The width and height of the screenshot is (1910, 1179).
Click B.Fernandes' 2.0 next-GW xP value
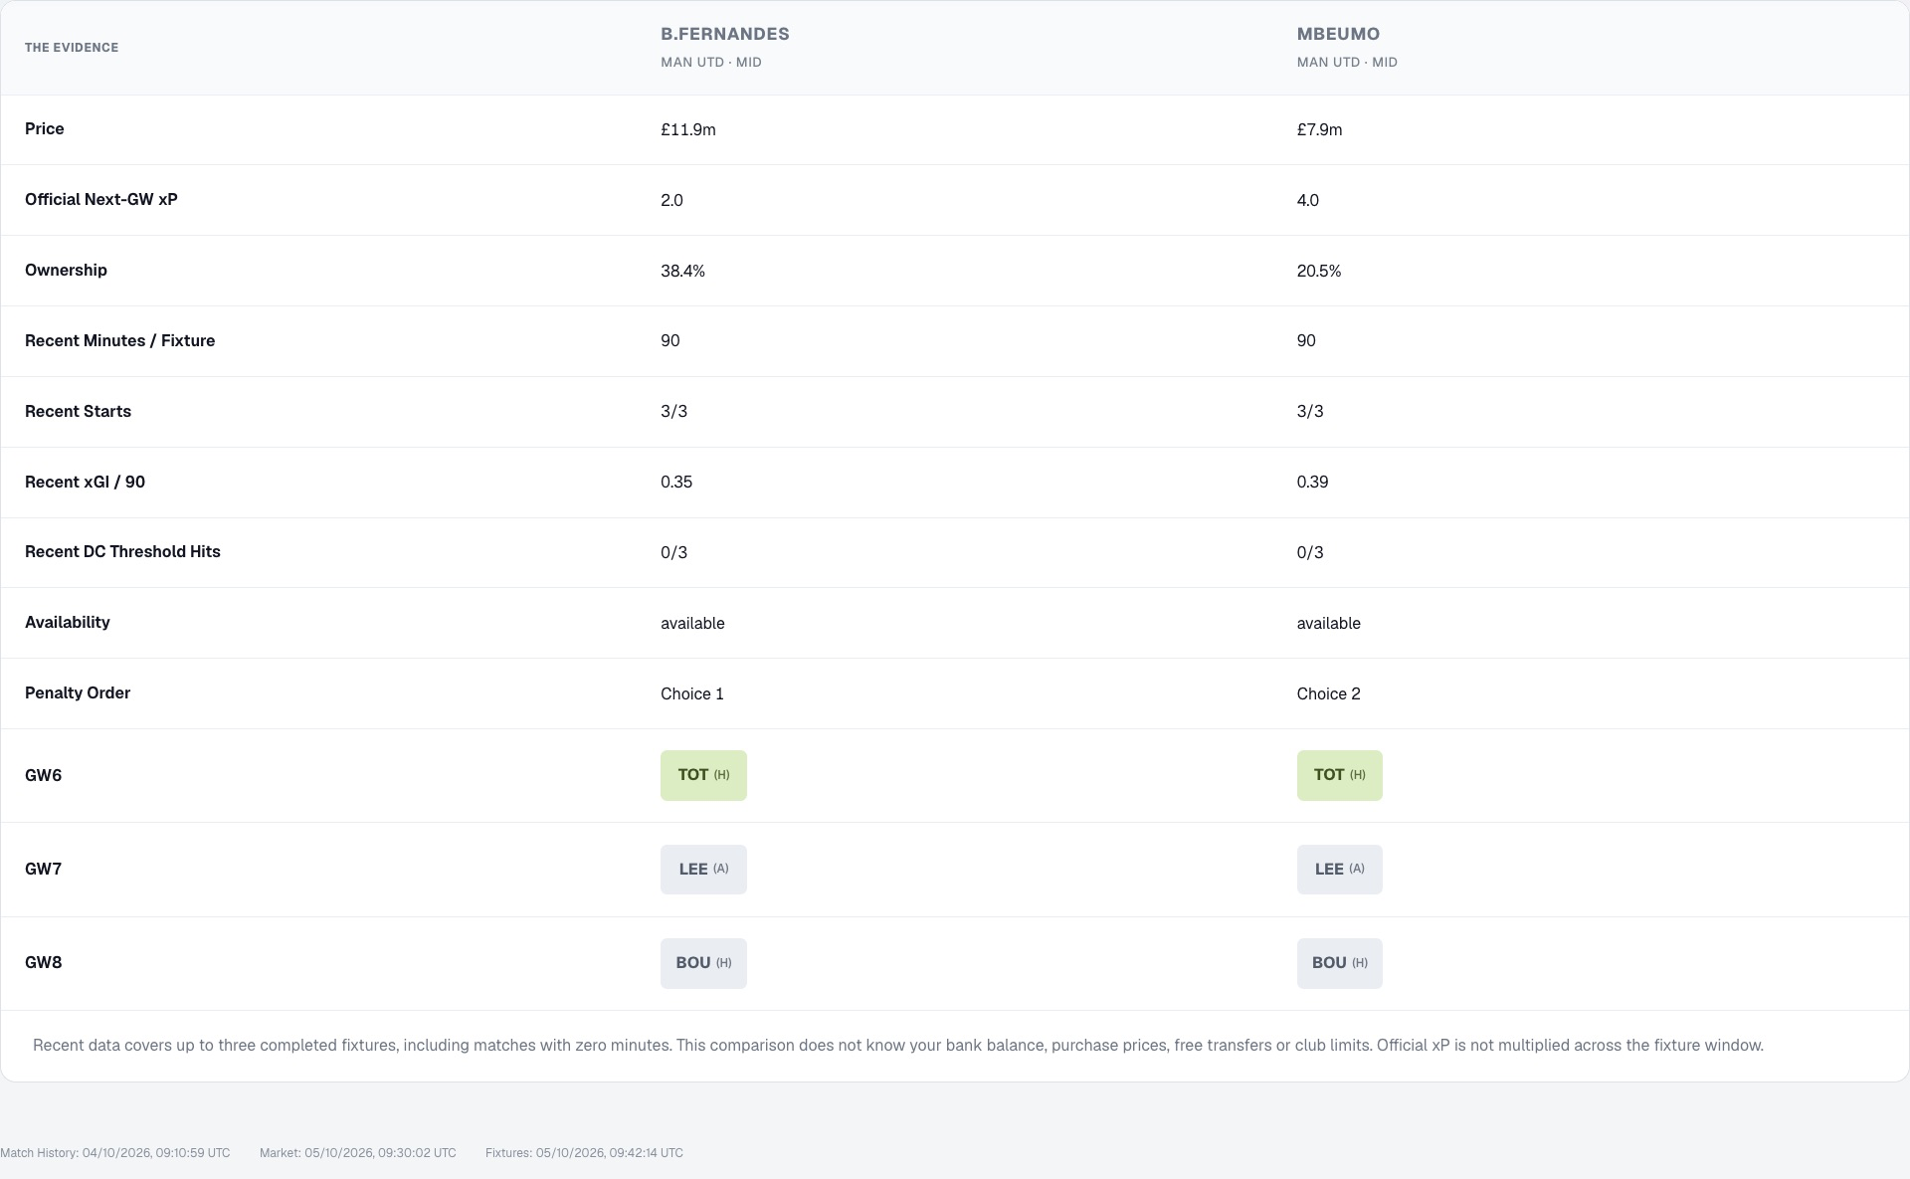coord(671,201)
